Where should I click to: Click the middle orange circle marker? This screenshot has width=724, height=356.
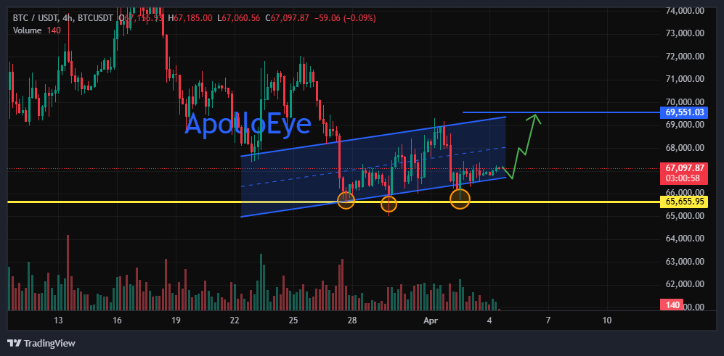tap(389, 203)
